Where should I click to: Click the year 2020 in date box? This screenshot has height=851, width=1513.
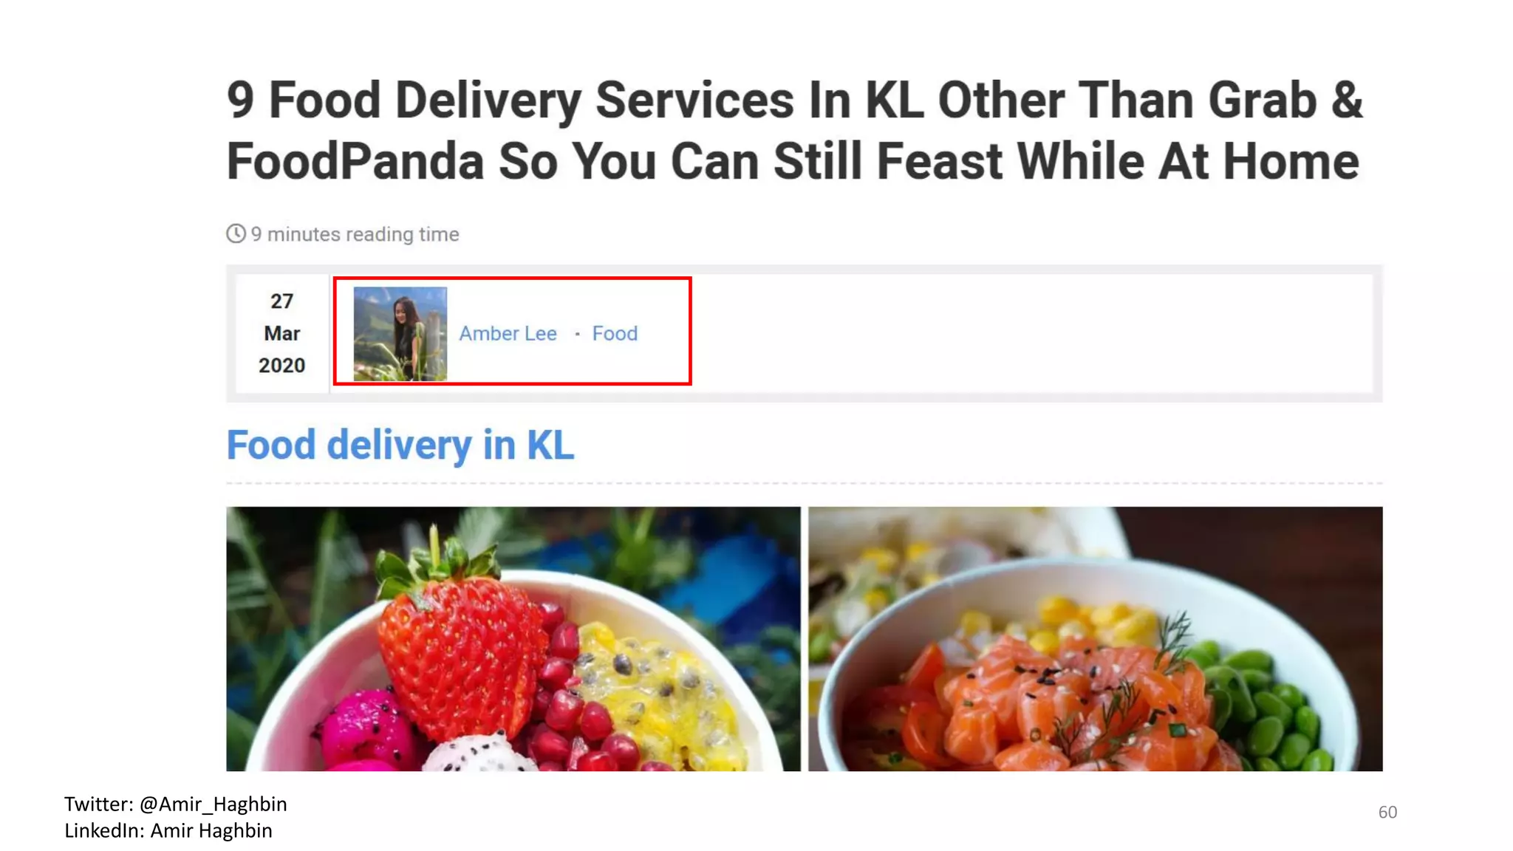tap(281, 365)
